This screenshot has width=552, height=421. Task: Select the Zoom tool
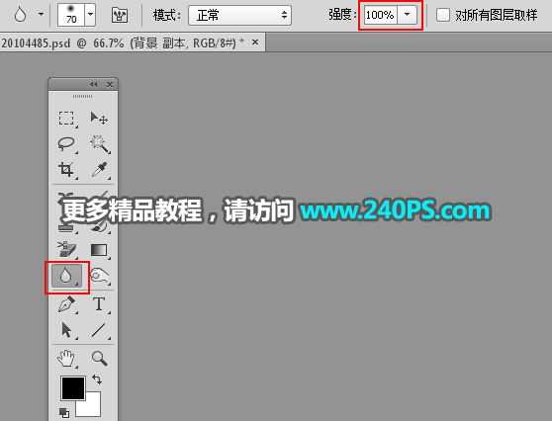tap(99, 359)
